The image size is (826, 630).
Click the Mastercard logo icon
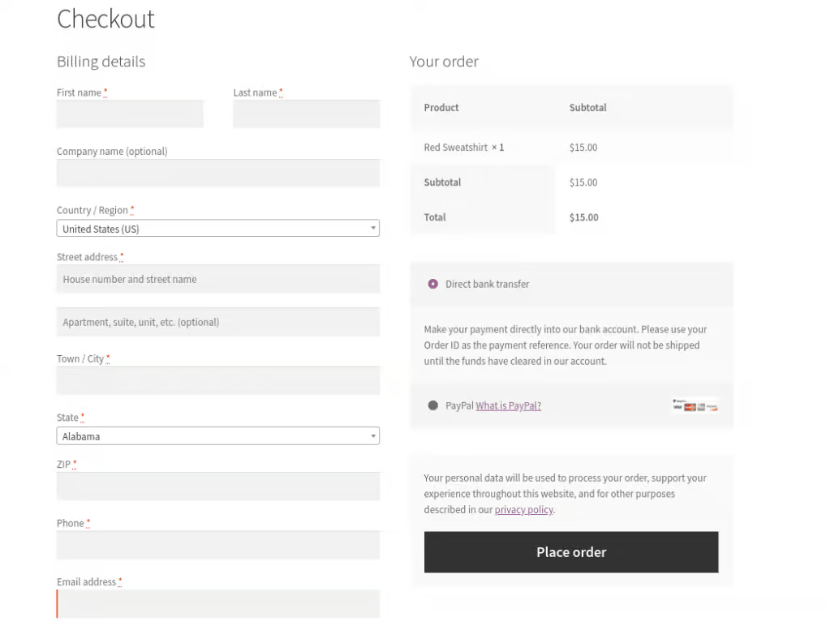[690, 407]
